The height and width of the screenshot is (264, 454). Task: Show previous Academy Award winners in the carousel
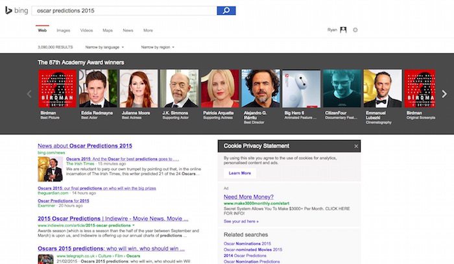[x=29, y=94]
